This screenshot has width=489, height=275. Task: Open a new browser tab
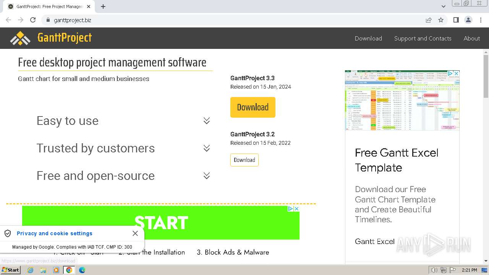(x=103, y=6)
